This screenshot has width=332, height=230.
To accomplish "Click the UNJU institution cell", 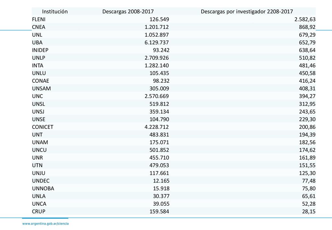I will pyautogui.click(x=39, y=173).
